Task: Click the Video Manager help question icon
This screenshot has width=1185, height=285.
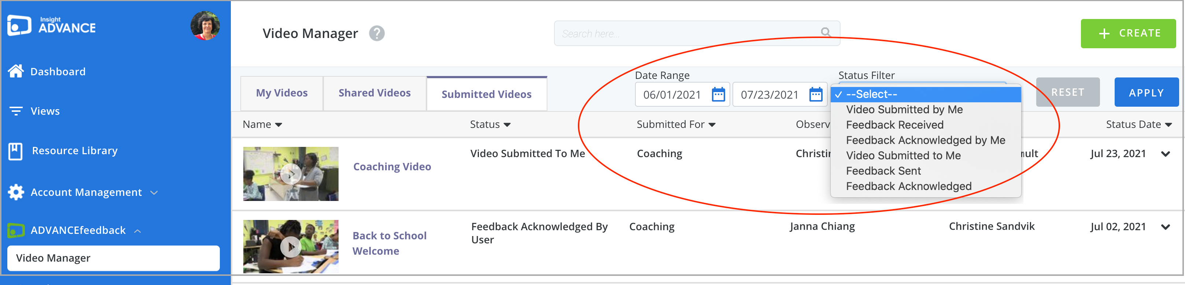Action: pyautogui.click(x=377, y=34)
